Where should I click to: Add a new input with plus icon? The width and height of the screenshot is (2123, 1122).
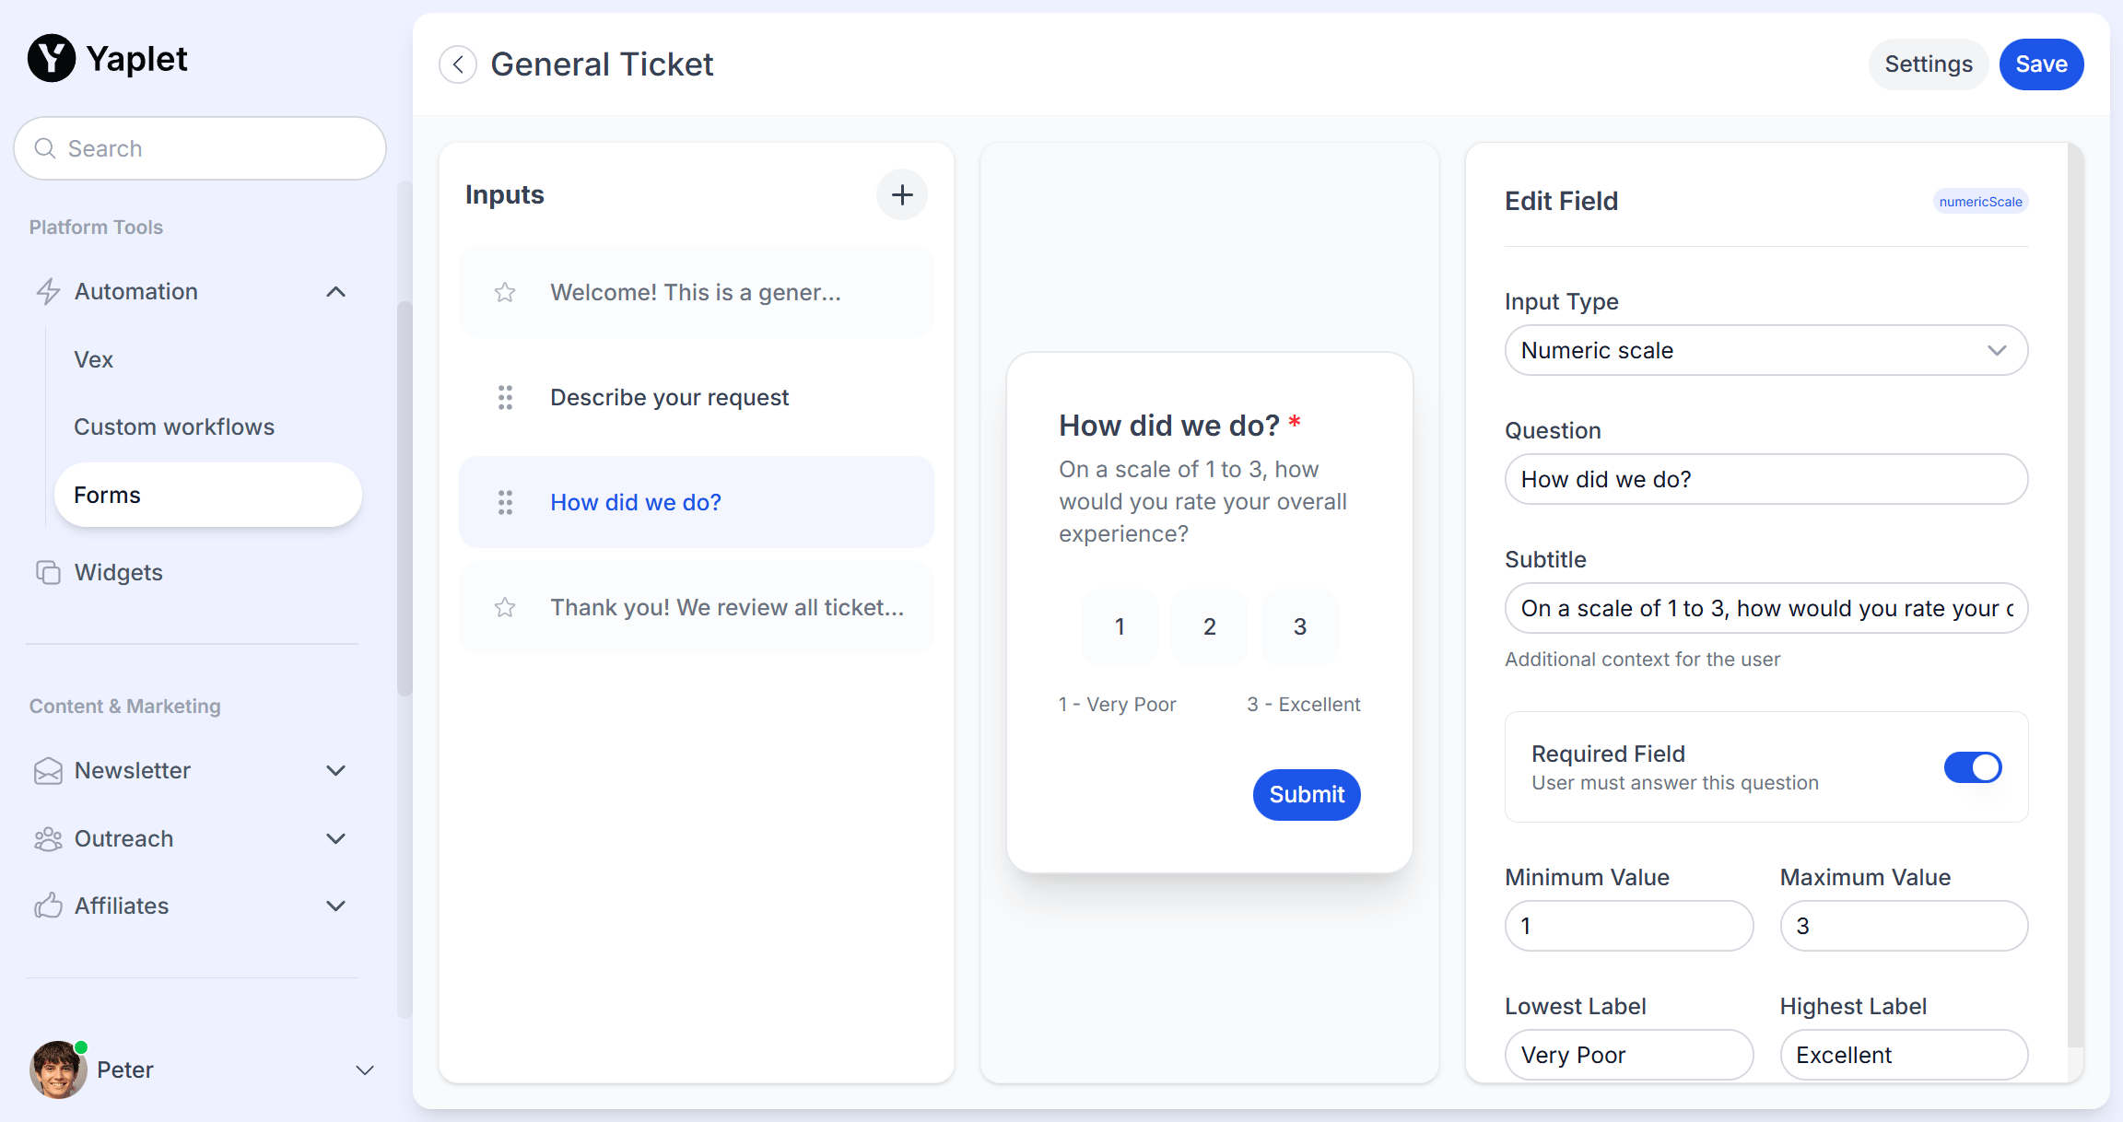click(x=901, y=194)
